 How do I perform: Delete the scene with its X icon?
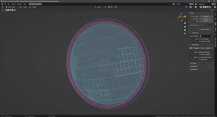(x=193, y=4)
